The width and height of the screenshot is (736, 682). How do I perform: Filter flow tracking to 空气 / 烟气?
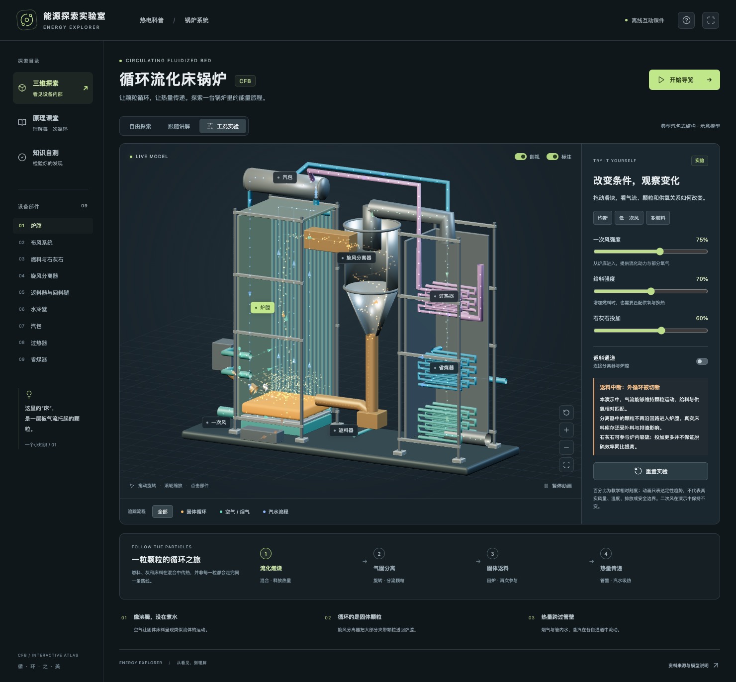235,511
